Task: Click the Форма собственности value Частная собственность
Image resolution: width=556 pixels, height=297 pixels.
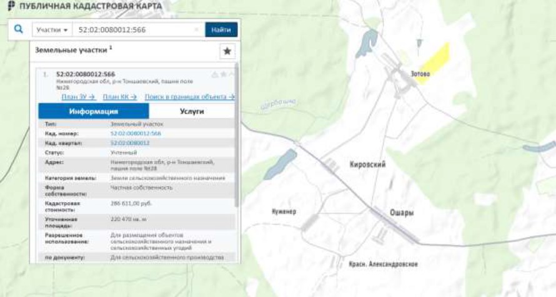Action: pos(141,188)
